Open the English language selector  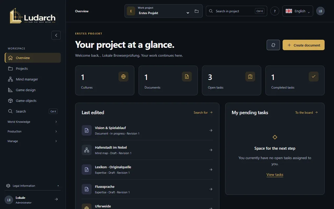(298, 11)
